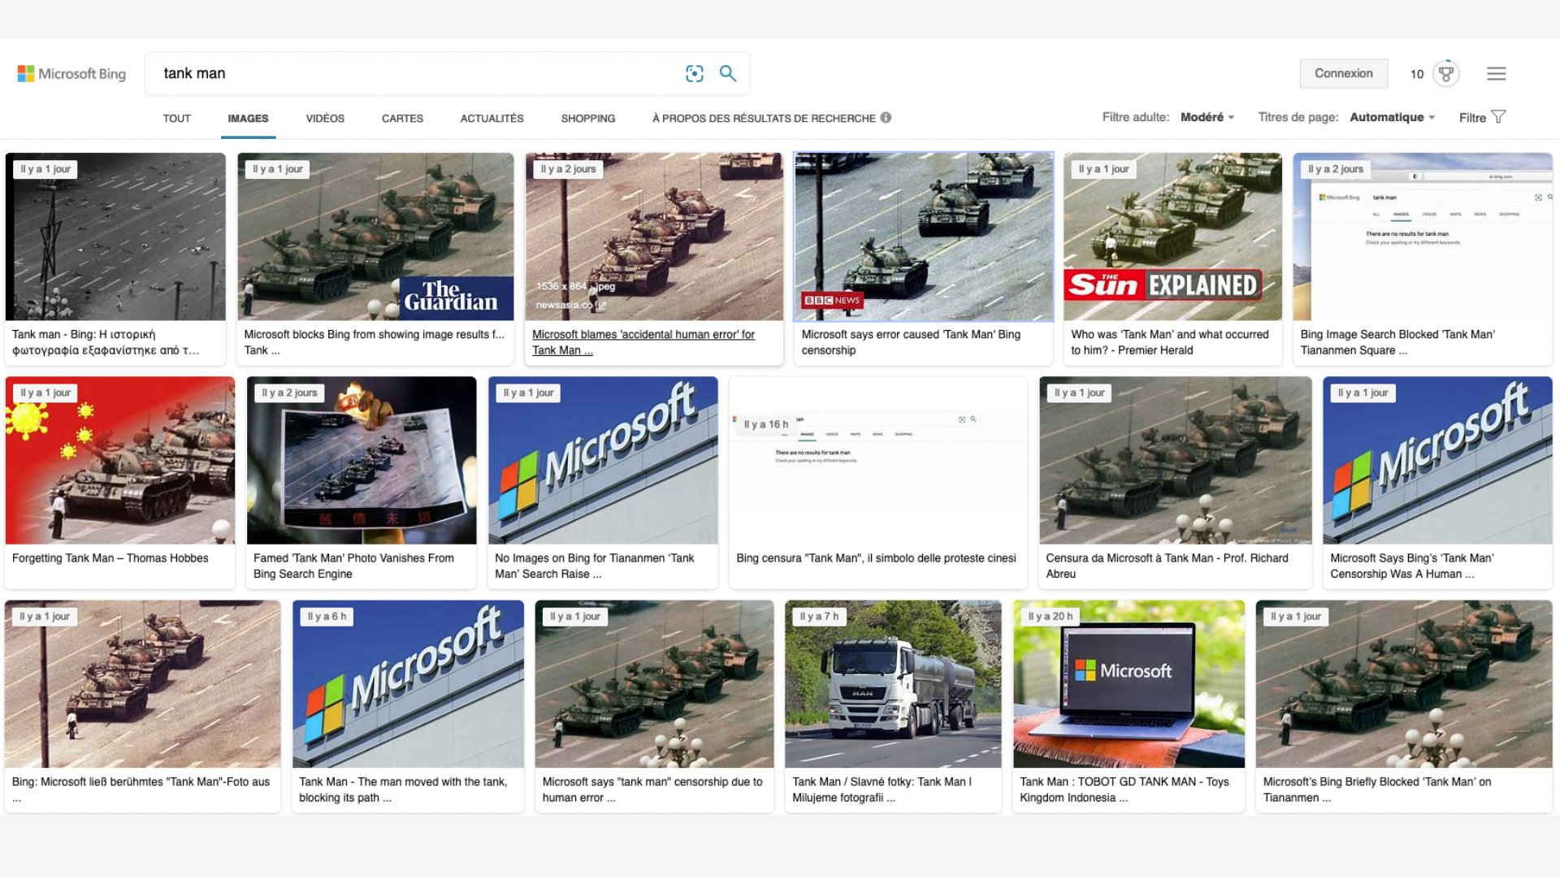Open the hamburger menu icon
1560x877 pixels.
pos(1496,74)
